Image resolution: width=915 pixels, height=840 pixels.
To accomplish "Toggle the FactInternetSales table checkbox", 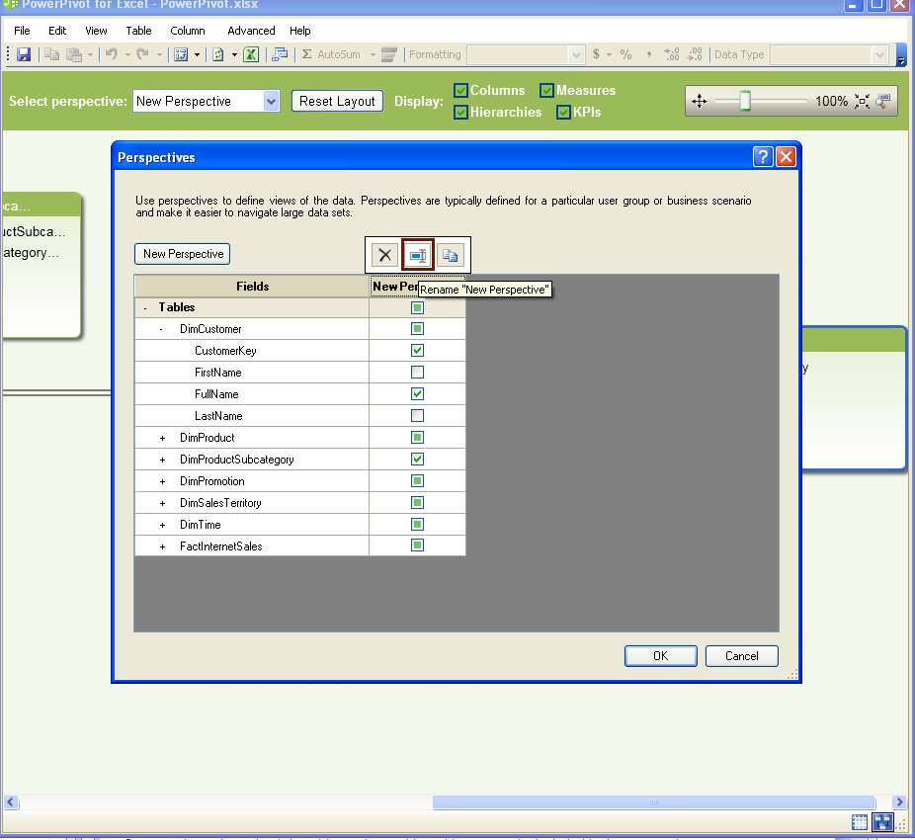I will point(417,546).
